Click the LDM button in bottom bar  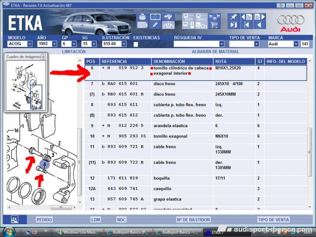96,220
